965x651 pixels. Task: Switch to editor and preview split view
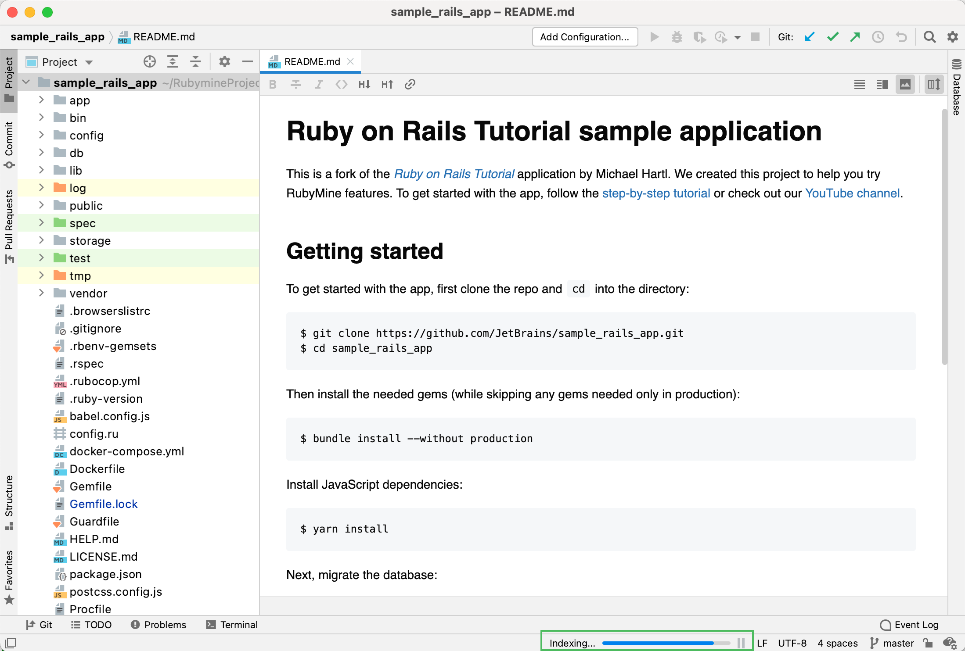click(x=882, y=84)
